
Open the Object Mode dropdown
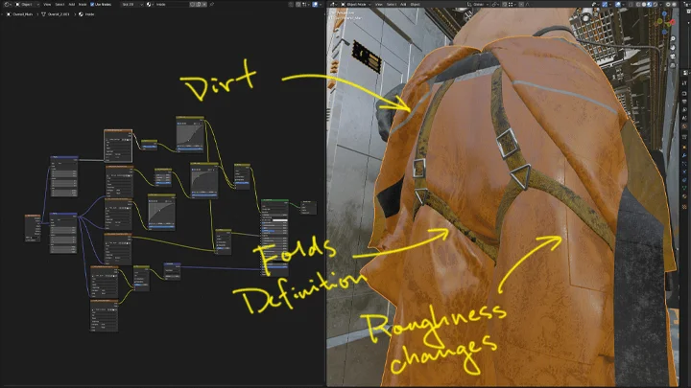click(x=356, y=5)
